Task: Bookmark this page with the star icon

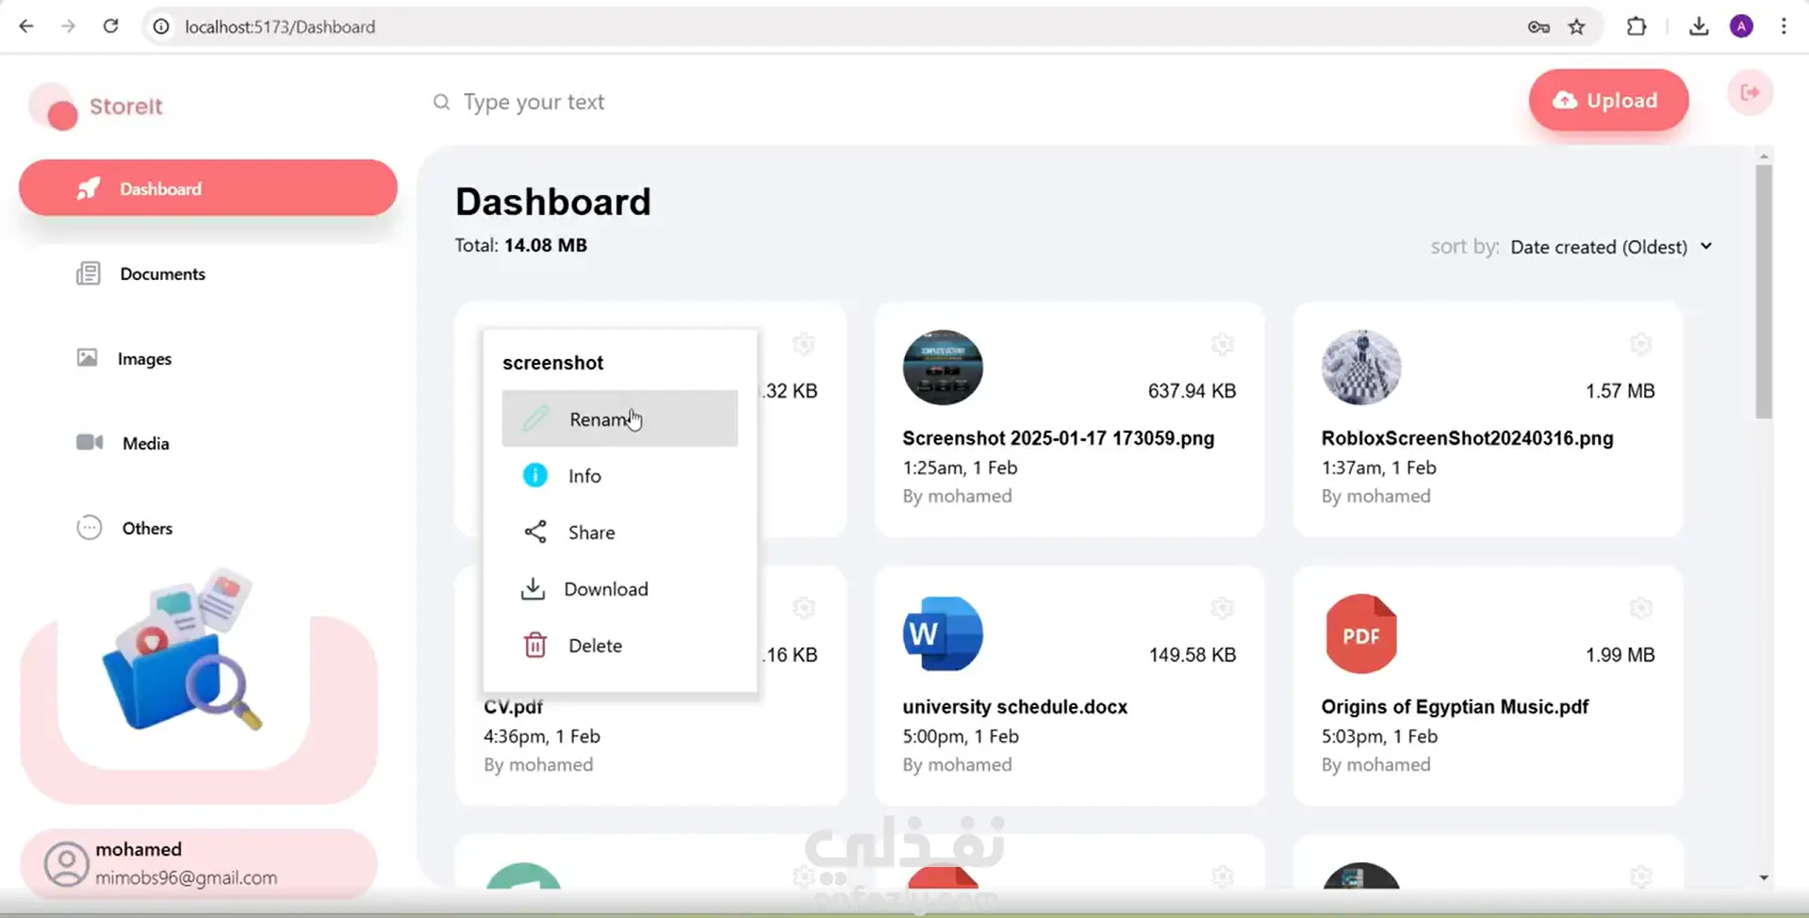Action: pos(1577,26)
